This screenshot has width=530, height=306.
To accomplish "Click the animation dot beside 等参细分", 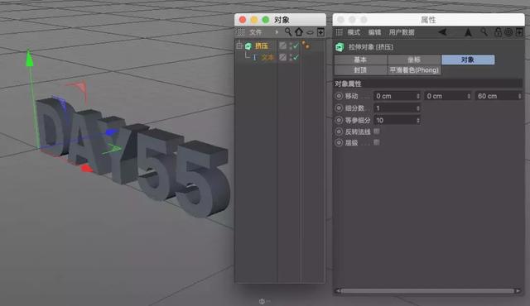I will click(x=339, y=120).
